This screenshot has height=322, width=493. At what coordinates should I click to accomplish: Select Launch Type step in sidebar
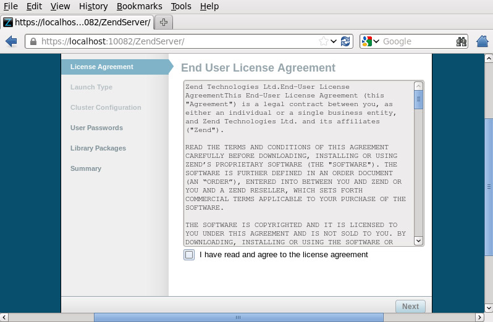[x=91, y=87]
